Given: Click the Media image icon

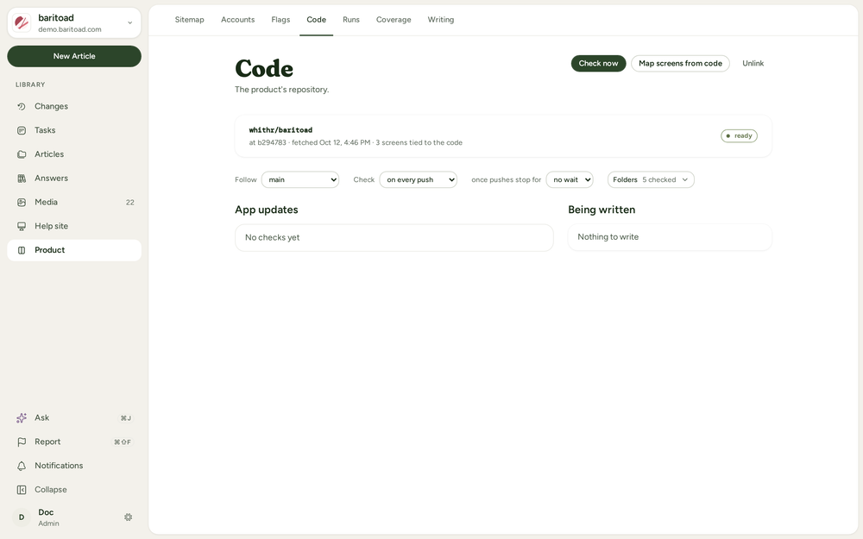Looking at the screenshot, I should click(x=22, y=203).
